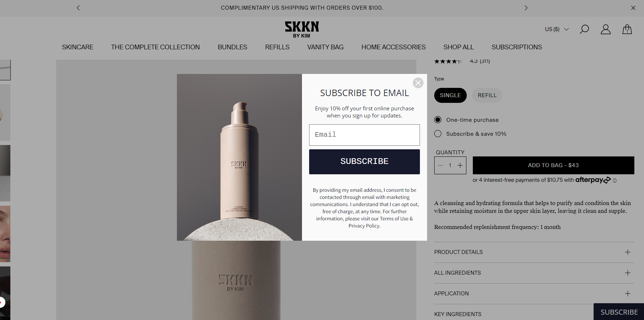Viewport: 644px width, 320px height.
Task: Show next announcement banner message
Action: click(526, 8)
